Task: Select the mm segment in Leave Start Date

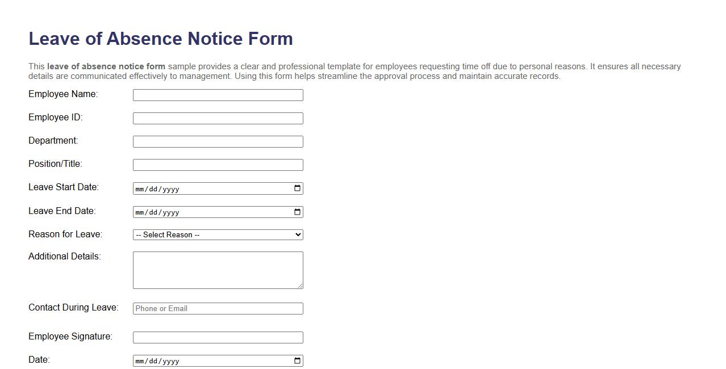Action: [139, 188]
